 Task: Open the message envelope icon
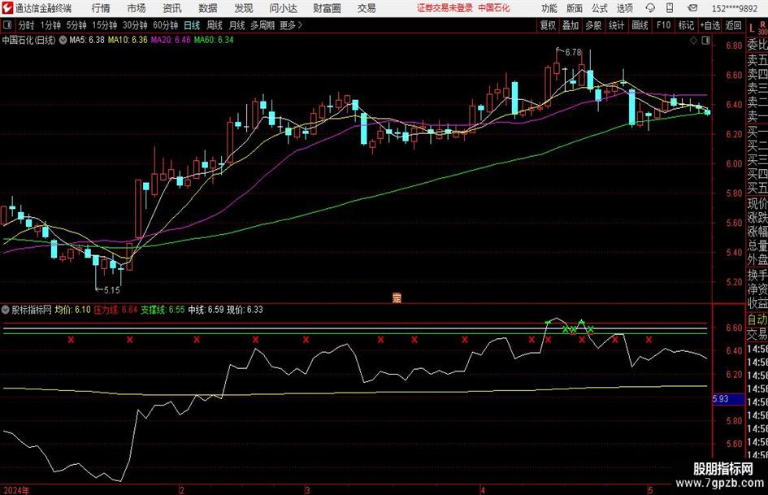pyautogui.click(x=692, y=8)
